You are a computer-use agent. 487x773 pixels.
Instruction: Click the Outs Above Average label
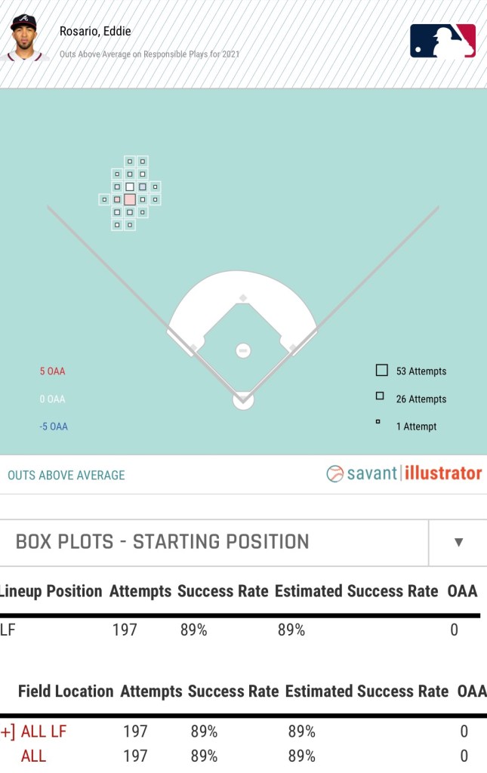pyautogui.click(x=66, y=475)
